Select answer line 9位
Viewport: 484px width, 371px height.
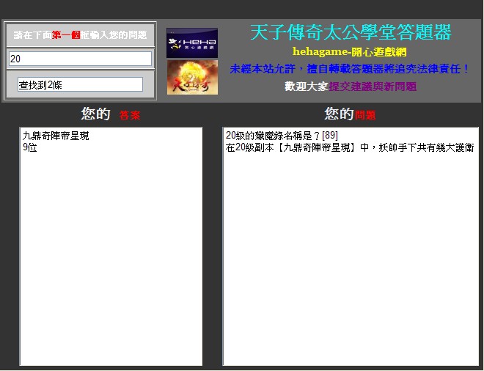point(30,147)
